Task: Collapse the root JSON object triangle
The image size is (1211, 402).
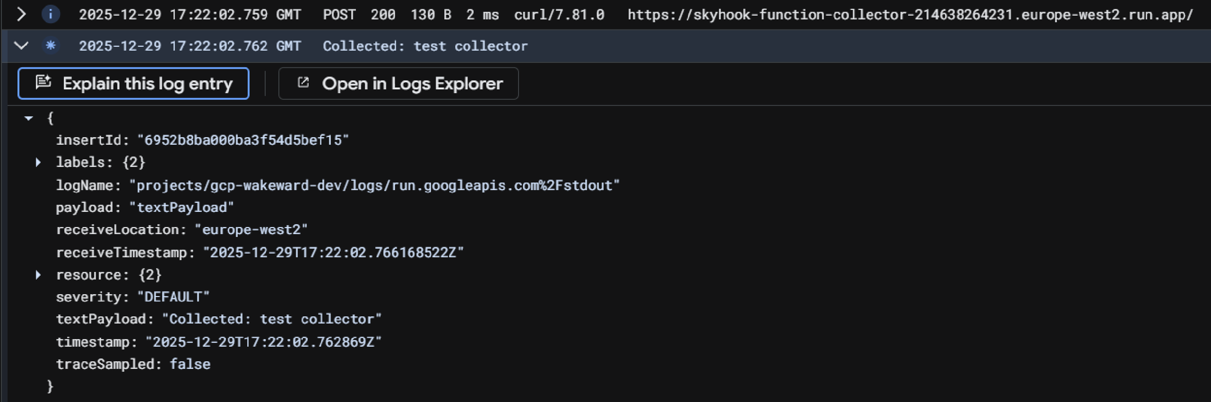Action: tap(29, 118)
